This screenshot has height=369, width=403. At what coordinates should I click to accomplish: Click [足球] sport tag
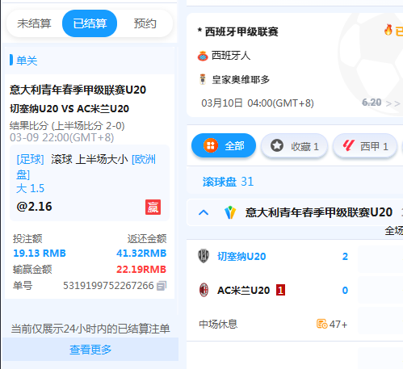coord(30,159)
